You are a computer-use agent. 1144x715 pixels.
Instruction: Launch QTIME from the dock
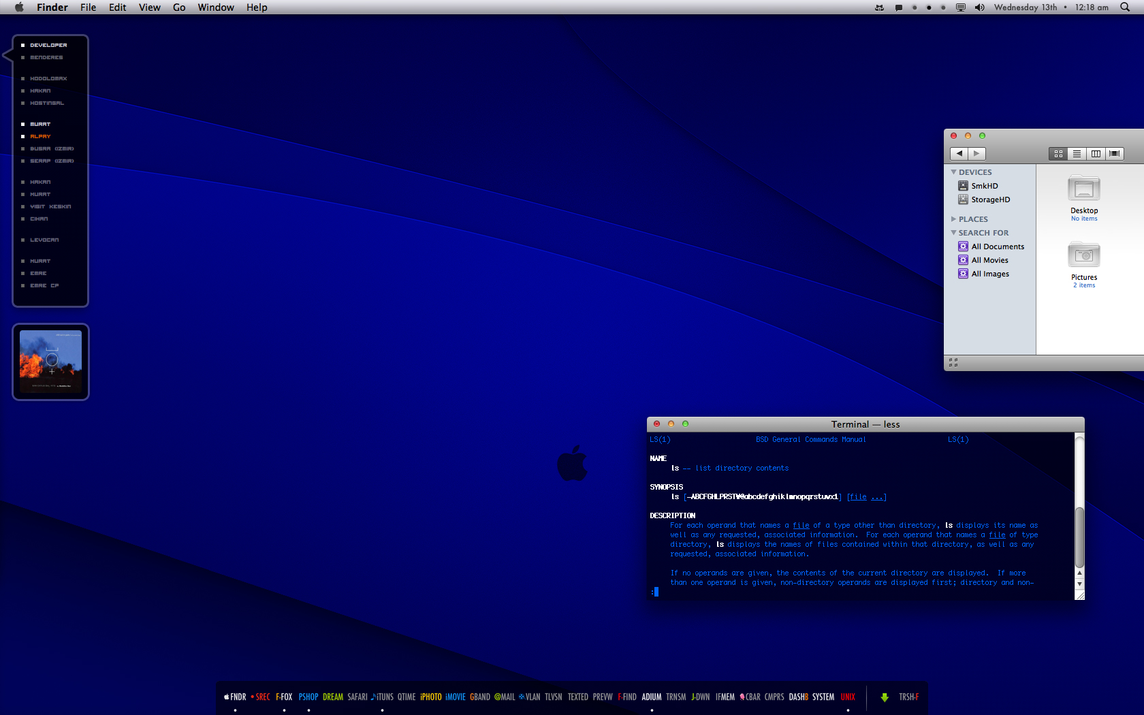pyautogui.click(x=407, y=697)
